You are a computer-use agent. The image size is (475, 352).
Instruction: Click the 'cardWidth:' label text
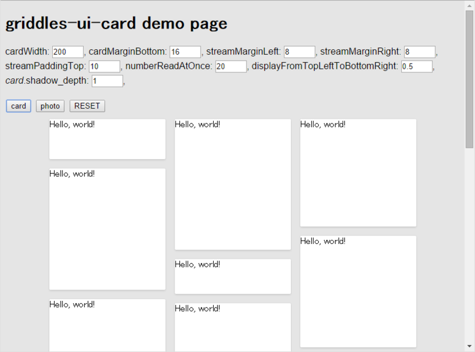pyautogui.click(x=27, y=52)
